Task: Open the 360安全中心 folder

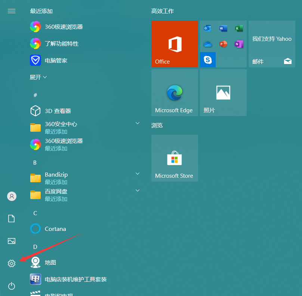Action: pos(84,128)
